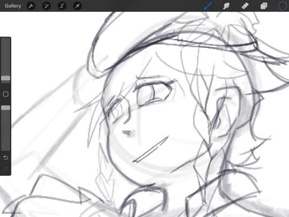This screenshot has height=217, width=289.
Task: Select the Brush tool
Action: tap(208, 6)
